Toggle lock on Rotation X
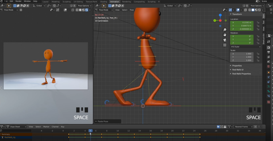 258,36
